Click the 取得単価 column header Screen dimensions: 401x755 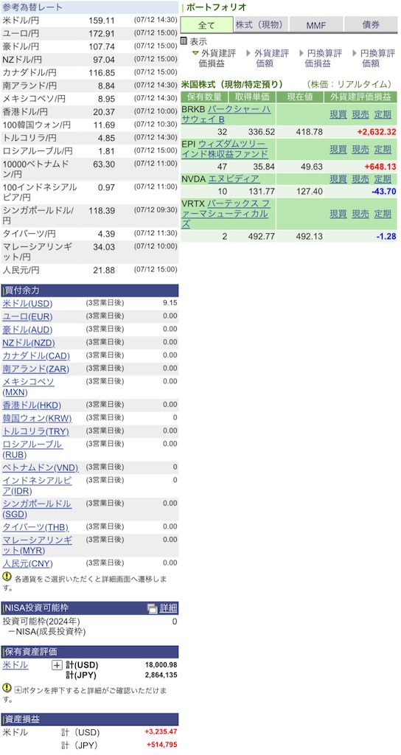(252, 97)
